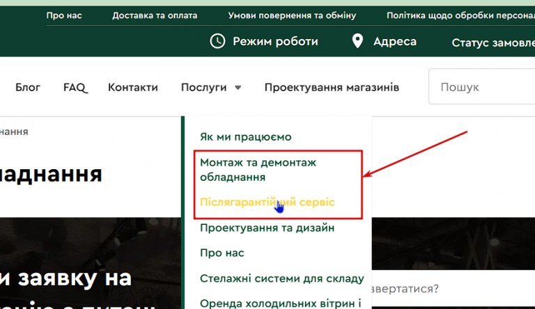The image size is (535, 309).
Task: Select Монтаж та демонтаж обладнання menu entry
Action: click(x=258, y=170)
